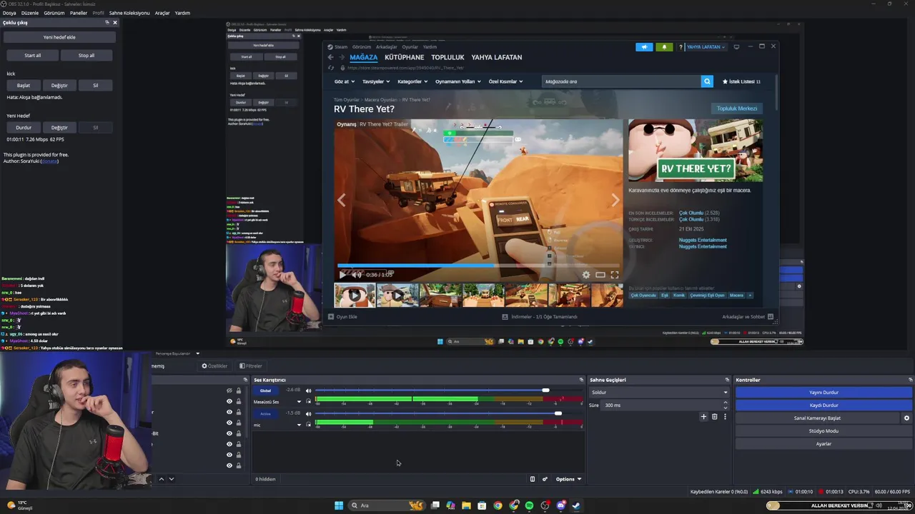Open Task View from taskbar

(435, 505)
